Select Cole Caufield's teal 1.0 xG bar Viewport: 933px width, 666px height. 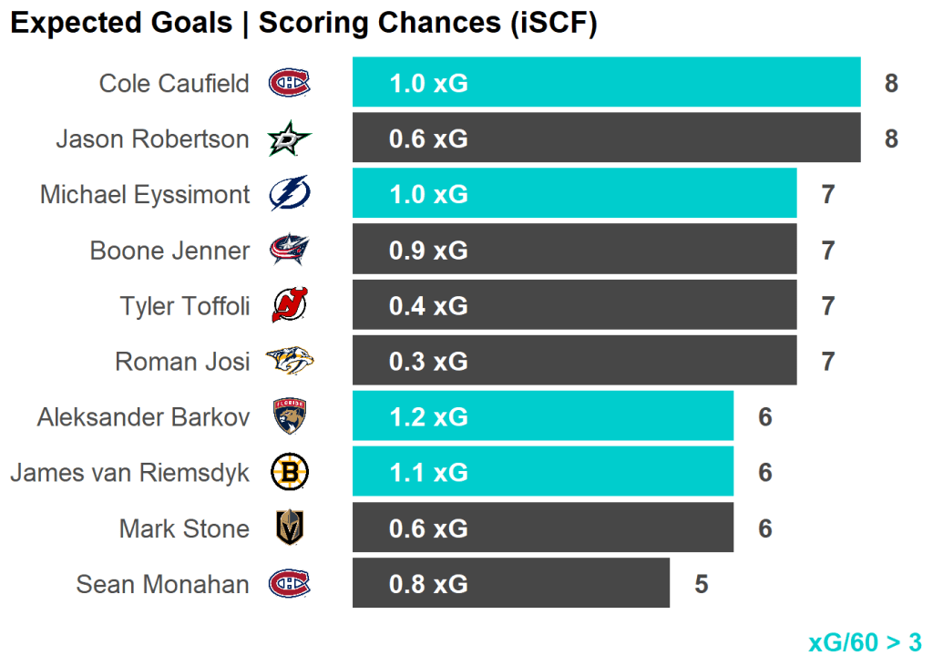(606, 83)
